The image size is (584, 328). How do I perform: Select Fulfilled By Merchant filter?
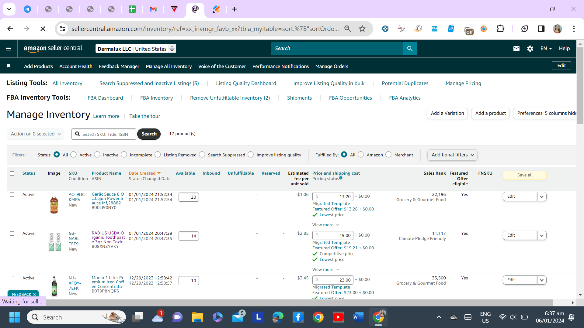[389, 155]
